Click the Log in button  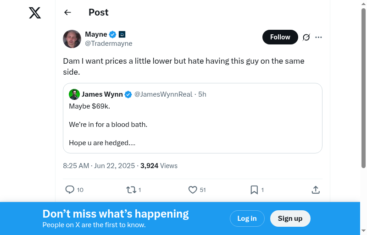click(x=247, y=219)
